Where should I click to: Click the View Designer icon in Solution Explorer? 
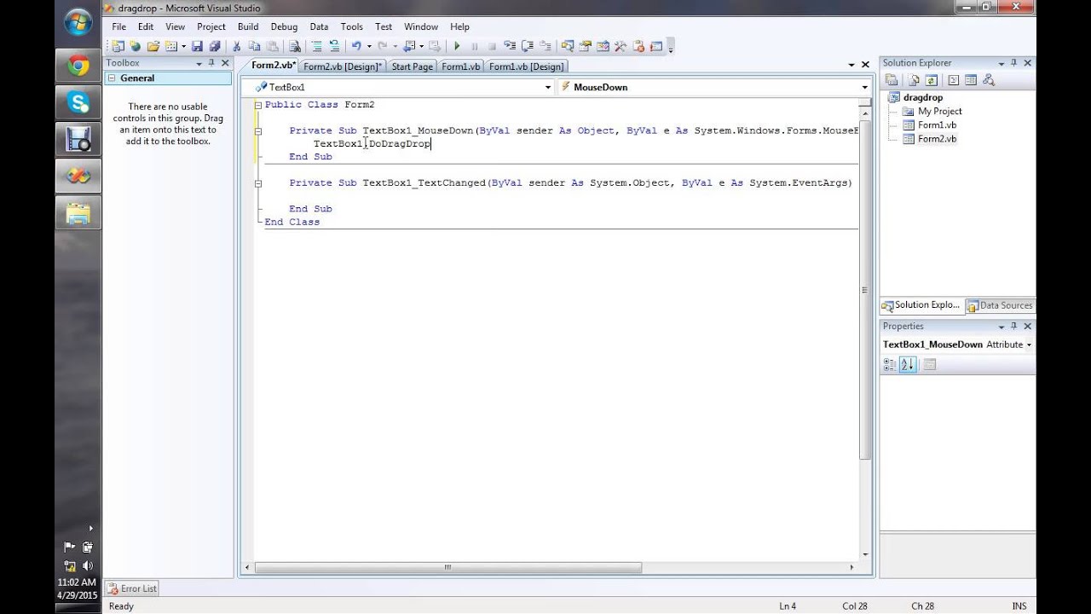click(971, 80)
